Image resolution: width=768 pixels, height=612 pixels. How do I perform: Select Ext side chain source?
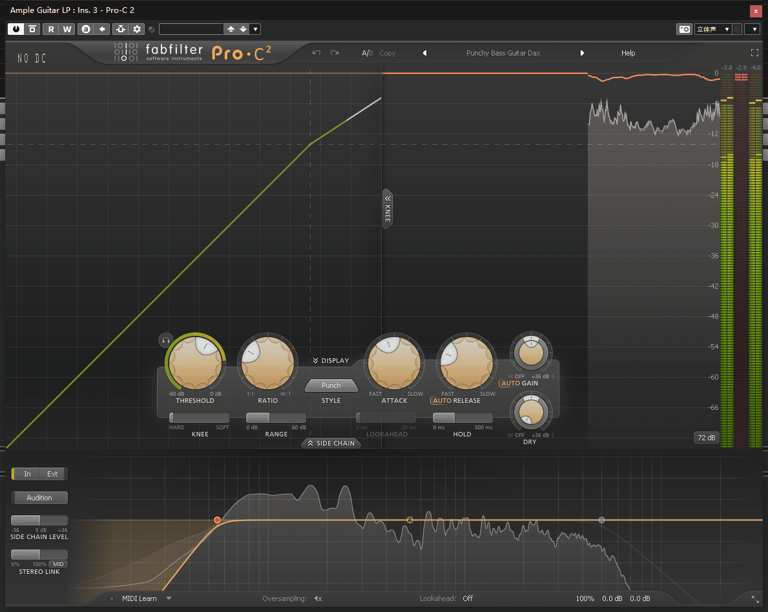pos(52,474)
